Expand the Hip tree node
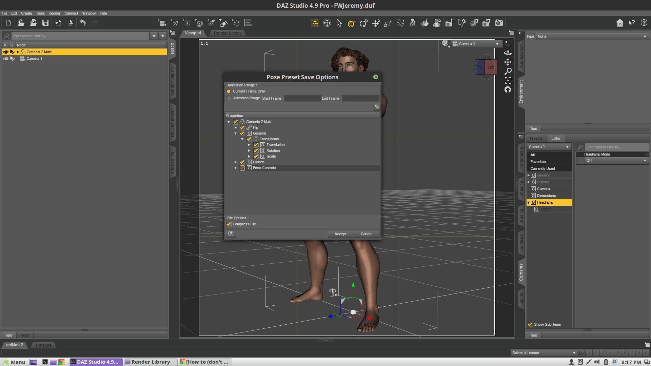Viewport: 651px width, 366px height. [236, 128]
